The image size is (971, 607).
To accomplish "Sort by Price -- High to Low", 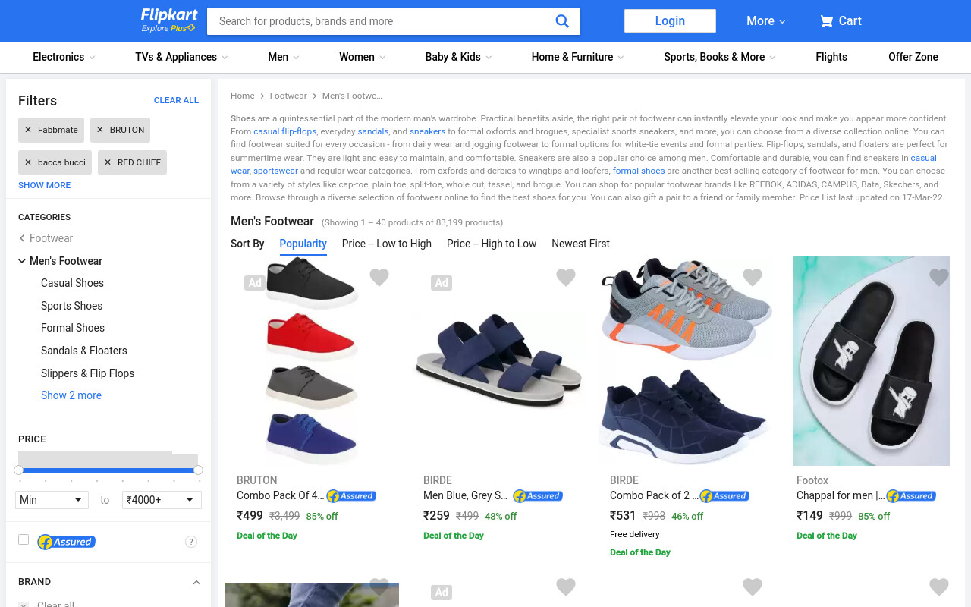I will (x=492, y=244).
